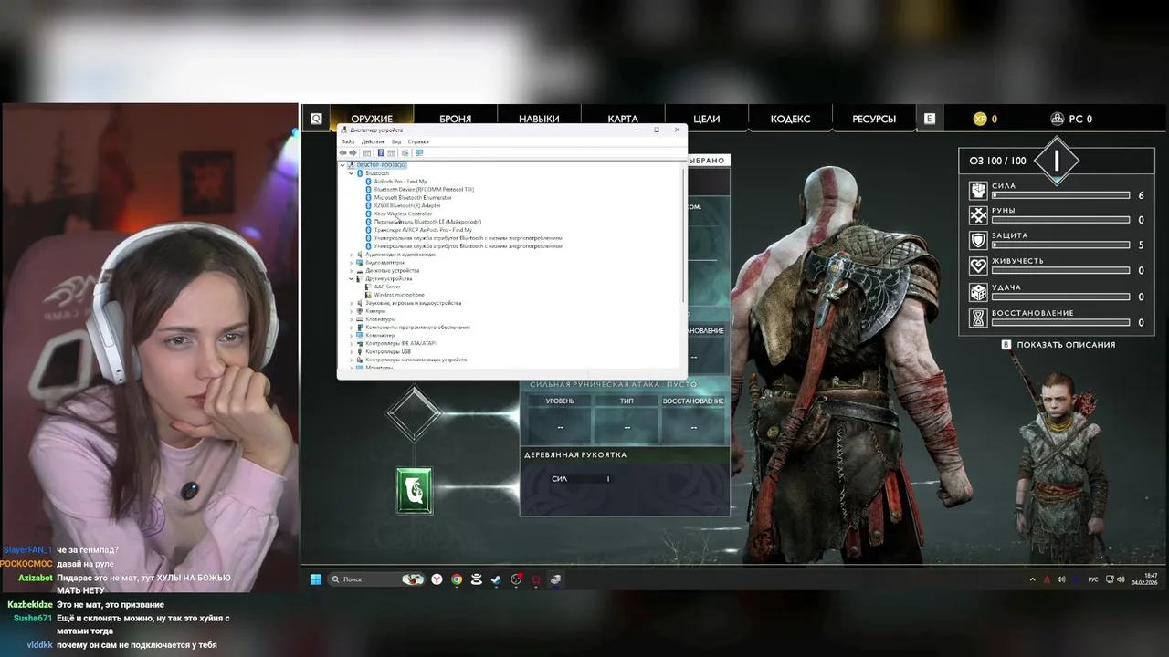This screenshot has width=1169, height=657.
Task: Select RZ608 Bluetooth(R) Adapter entry
Action: (x=407, y=206)
